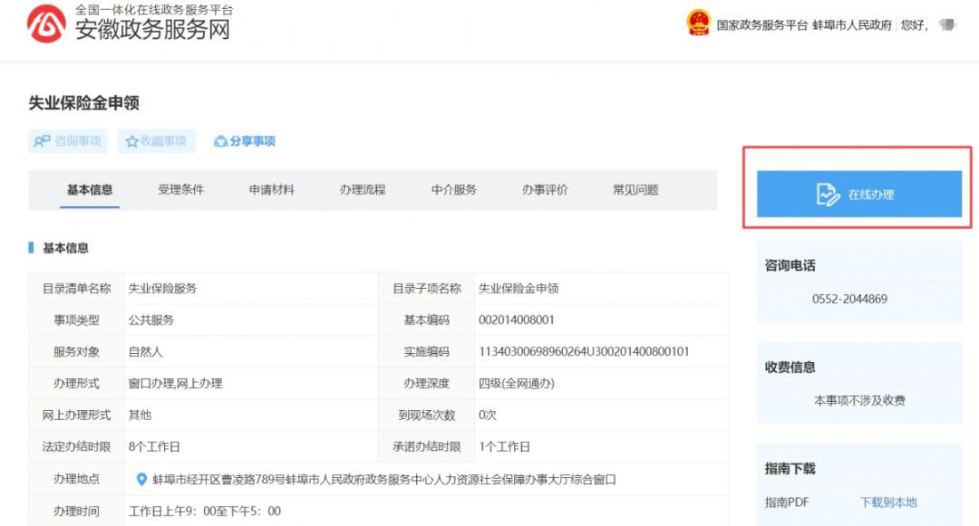Click the 收藏事项 star favorite icon
This screenshot has width=979, height=526.
pyautogui.click(x=132, y=141)
